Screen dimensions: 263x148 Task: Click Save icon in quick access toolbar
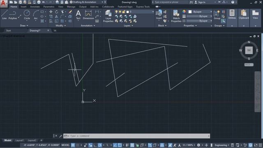tap(20, 2)
